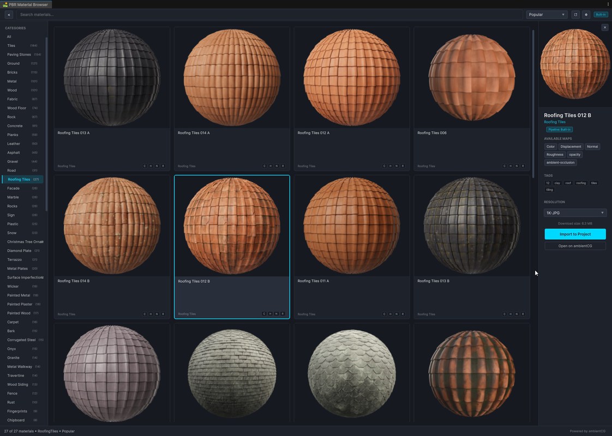
Task: Select the Roofing Tiles 014 A thumbnail
Action: point(232,77)
